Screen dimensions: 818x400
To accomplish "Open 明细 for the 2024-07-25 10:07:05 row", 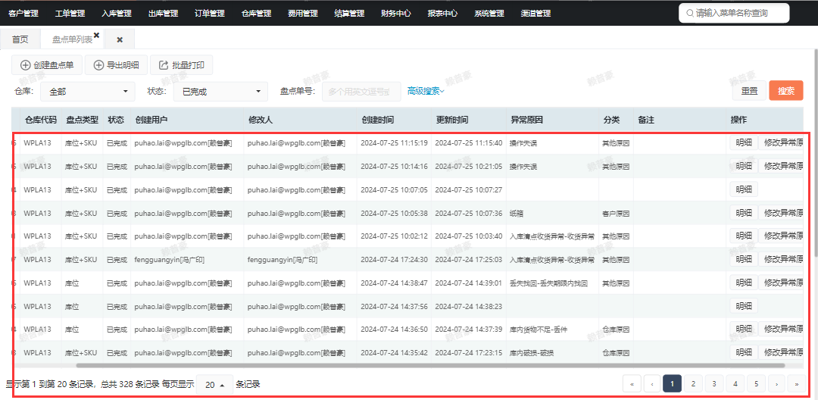I will [x=744, y=189].
